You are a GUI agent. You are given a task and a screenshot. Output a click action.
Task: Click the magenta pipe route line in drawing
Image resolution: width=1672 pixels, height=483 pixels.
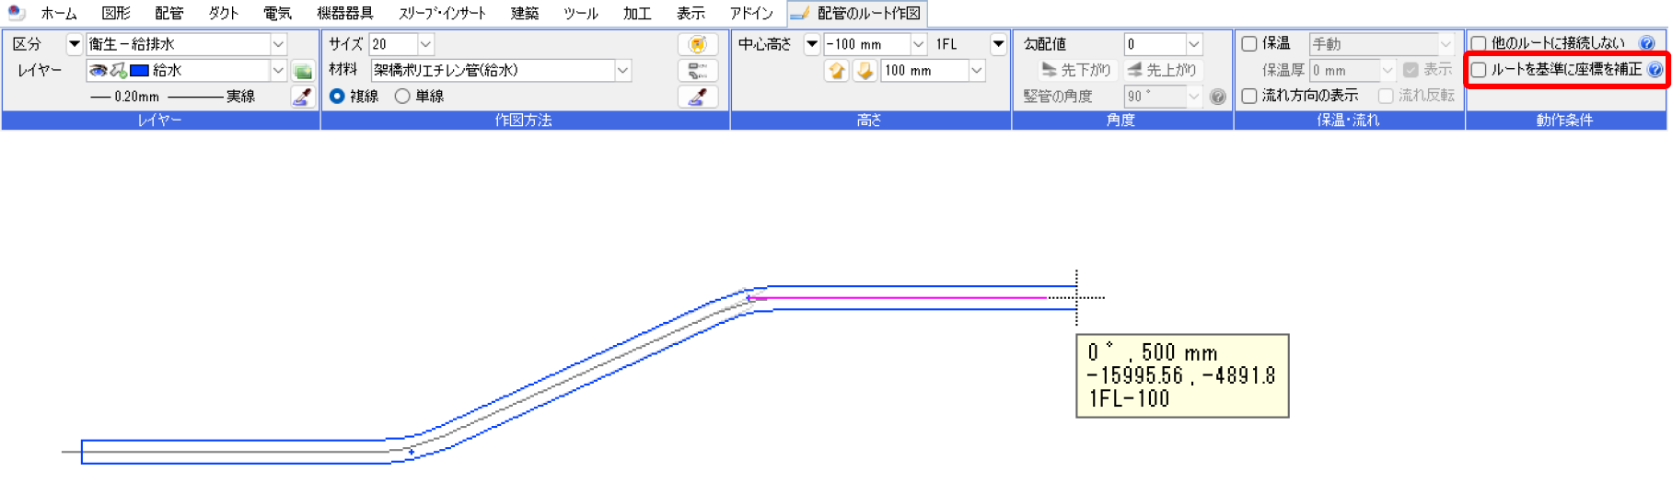coord(898,297)
